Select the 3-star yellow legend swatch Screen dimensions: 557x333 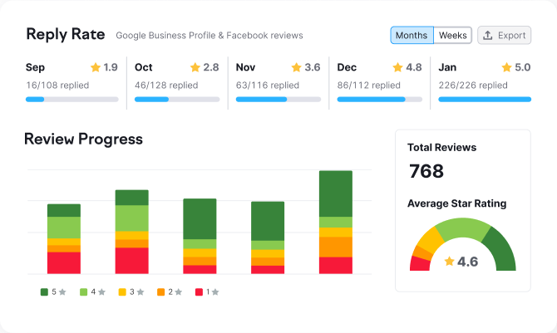[122, 291]
